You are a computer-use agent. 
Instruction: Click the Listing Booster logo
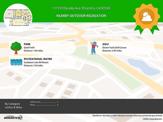[x=13, y=117]
